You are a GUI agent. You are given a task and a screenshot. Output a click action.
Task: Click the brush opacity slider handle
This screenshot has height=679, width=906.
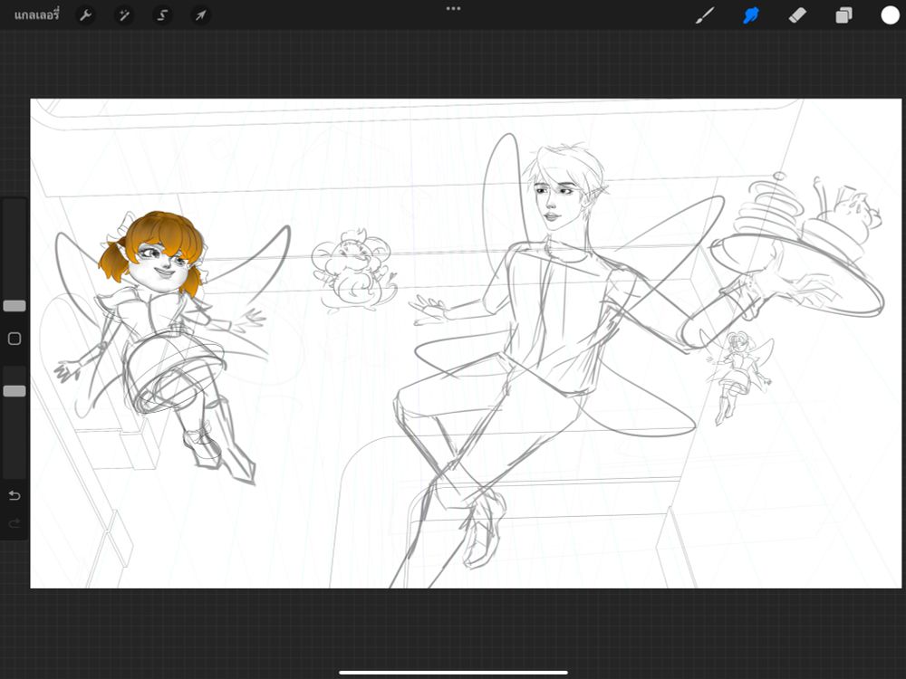point(14,391)
